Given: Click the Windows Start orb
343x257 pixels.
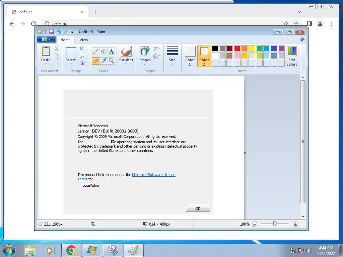Looking at the screenshot, I should [x=9, y=250].
